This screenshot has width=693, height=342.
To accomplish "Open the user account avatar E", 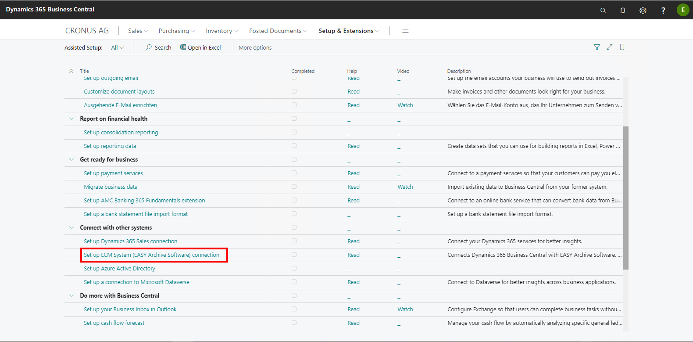I will (x=683, y=10).
